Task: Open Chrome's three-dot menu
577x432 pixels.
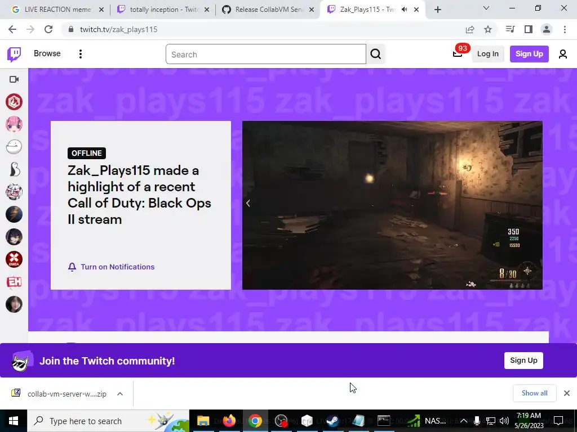Action: (x=565, y=29)
